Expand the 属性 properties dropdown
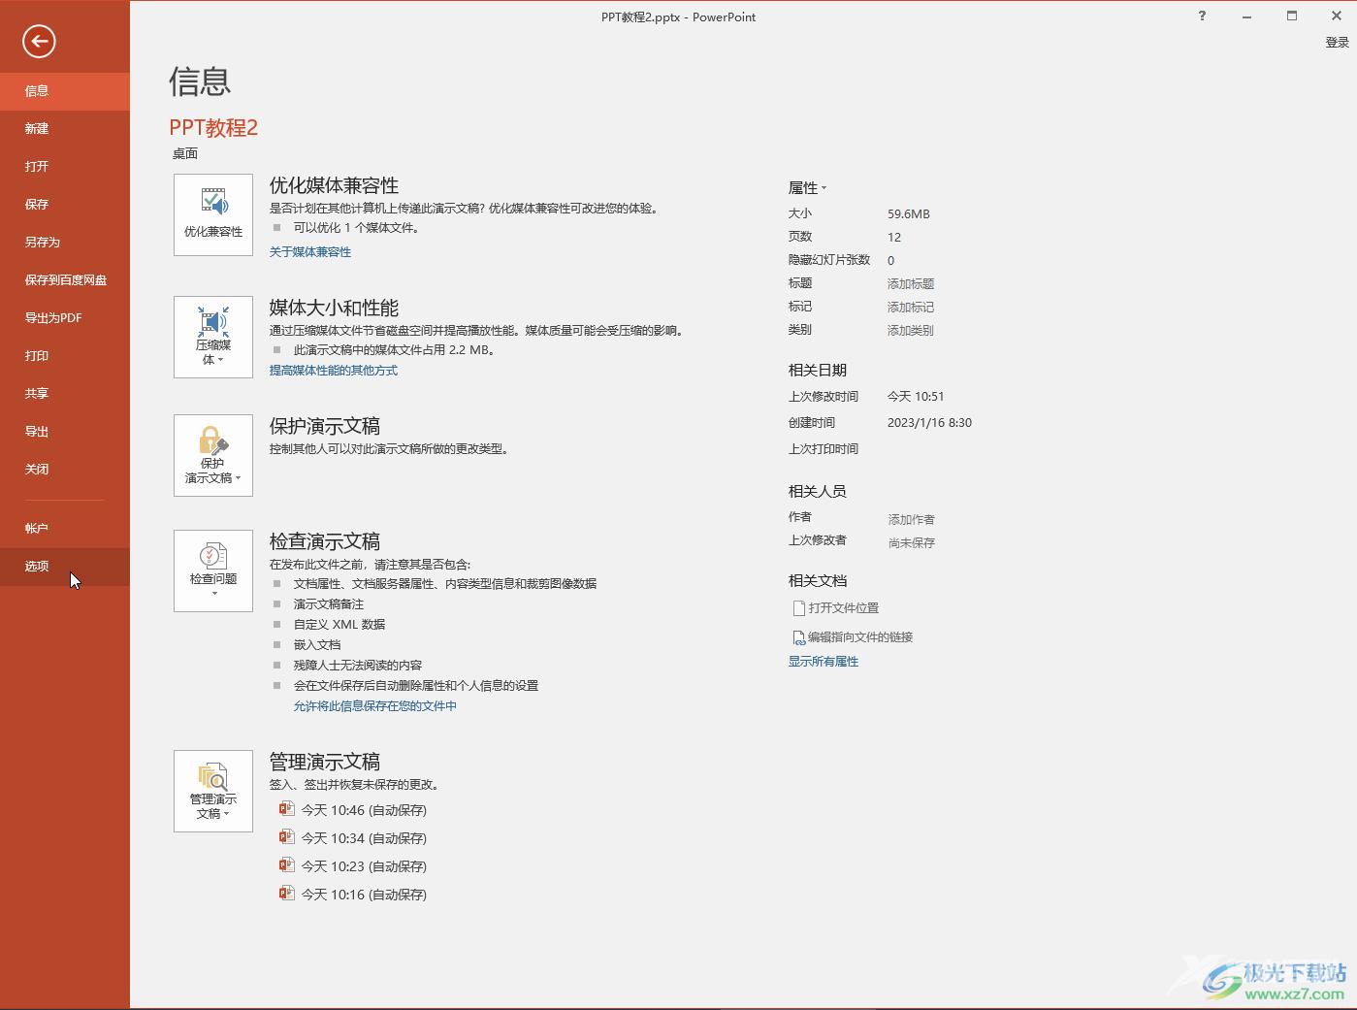Viewport: 1357px width, 1010px height. pos(807,188)
